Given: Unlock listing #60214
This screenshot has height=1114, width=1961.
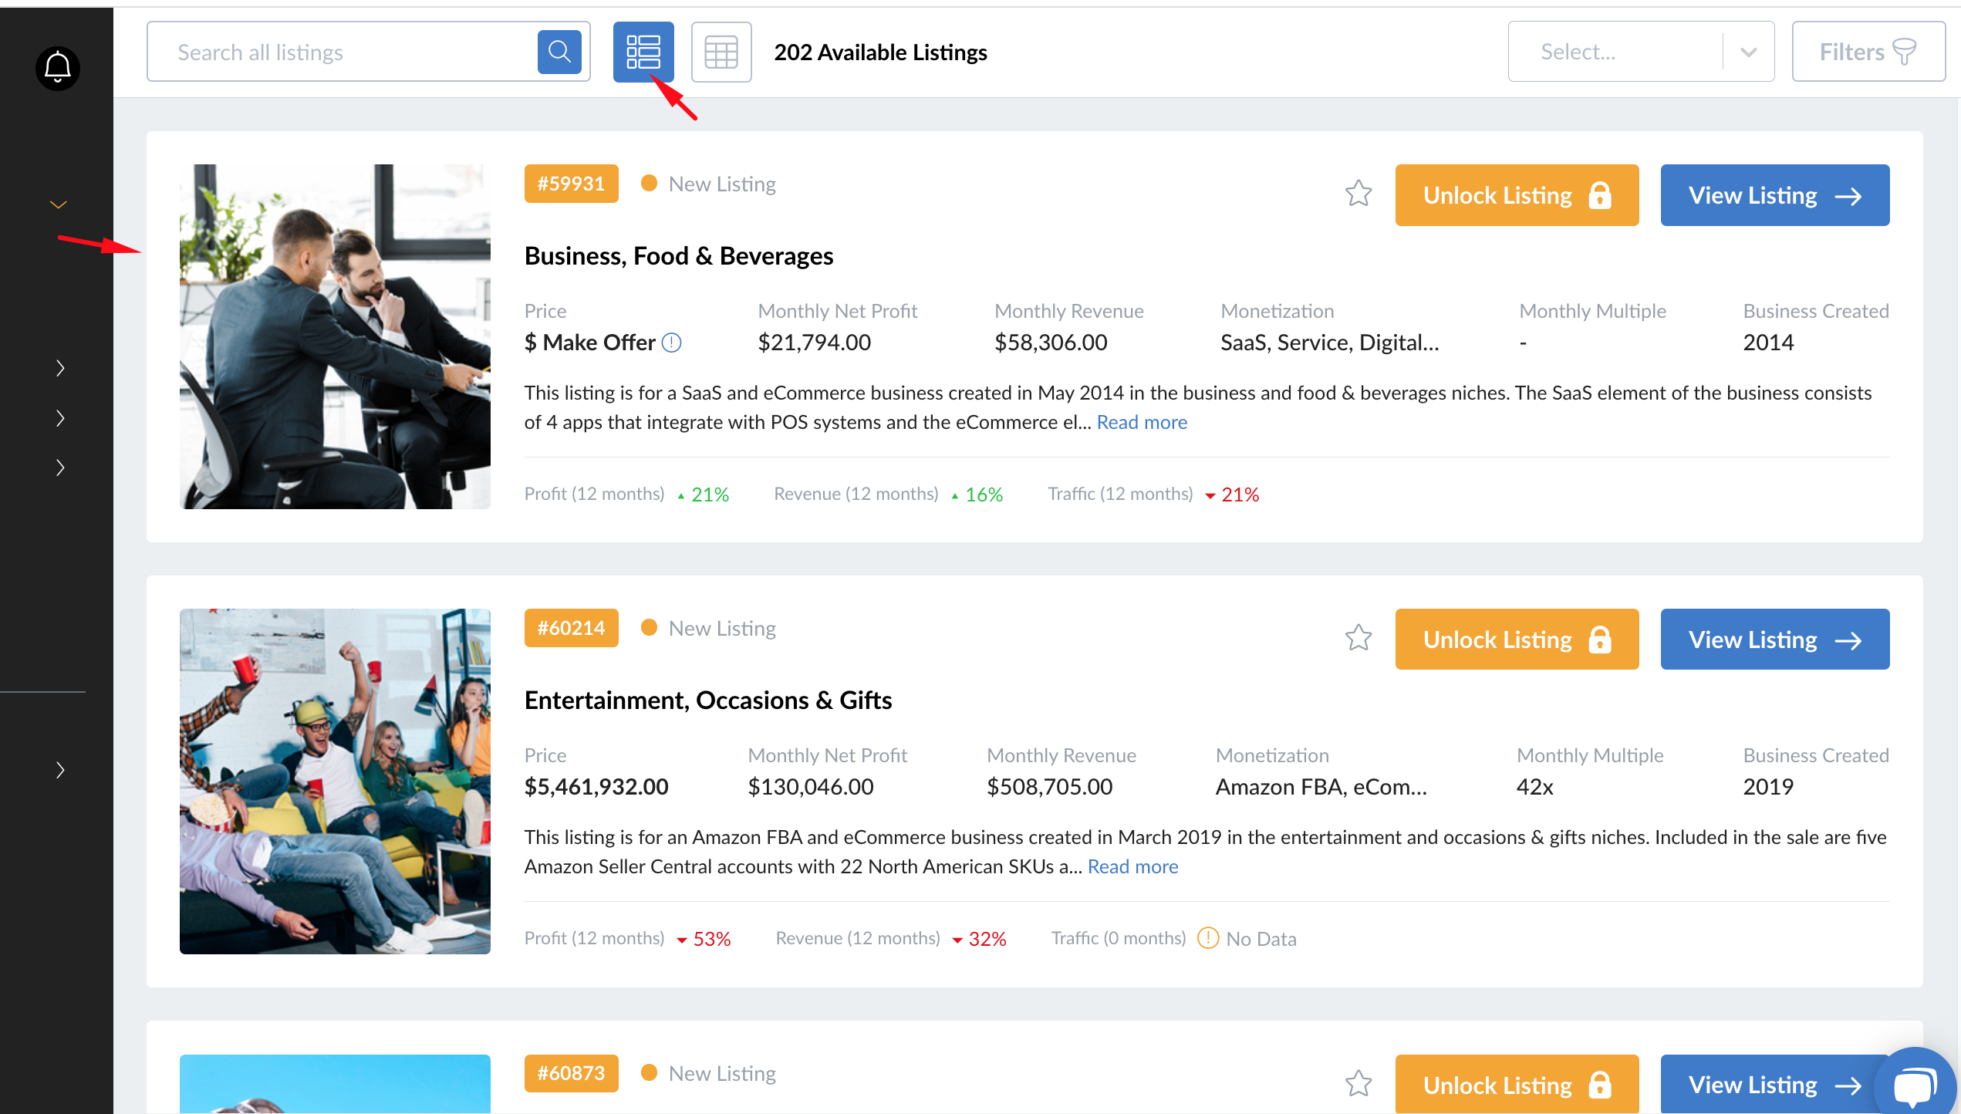Looking at the screenshot, I should tap(1517, 640).
